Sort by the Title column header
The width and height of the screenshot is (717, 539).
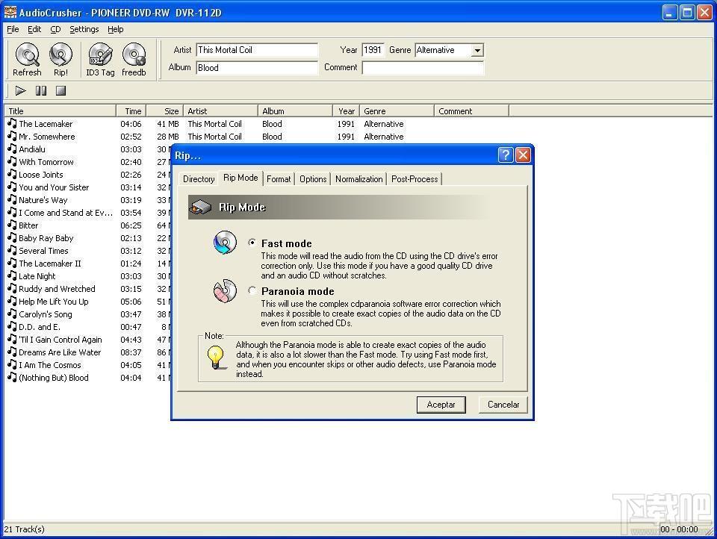[x=60, y=111]
